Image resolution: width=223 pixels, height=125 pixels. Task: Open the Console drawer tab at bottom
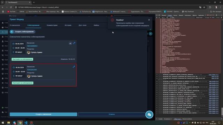160,119
